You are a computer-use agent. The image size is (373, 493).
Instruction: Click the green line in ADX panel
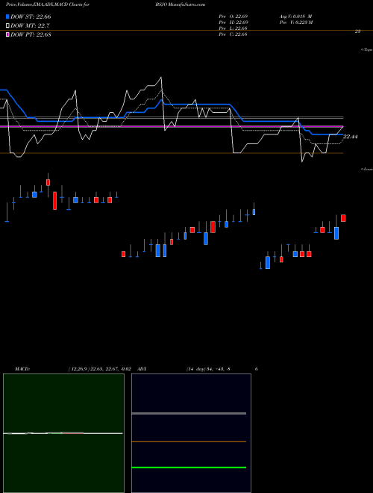click(189, 468)
